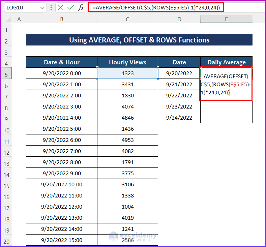Select hourly views cell 4074
The height and width of the screenshot is (247, 266).
(x=127, y=106)
